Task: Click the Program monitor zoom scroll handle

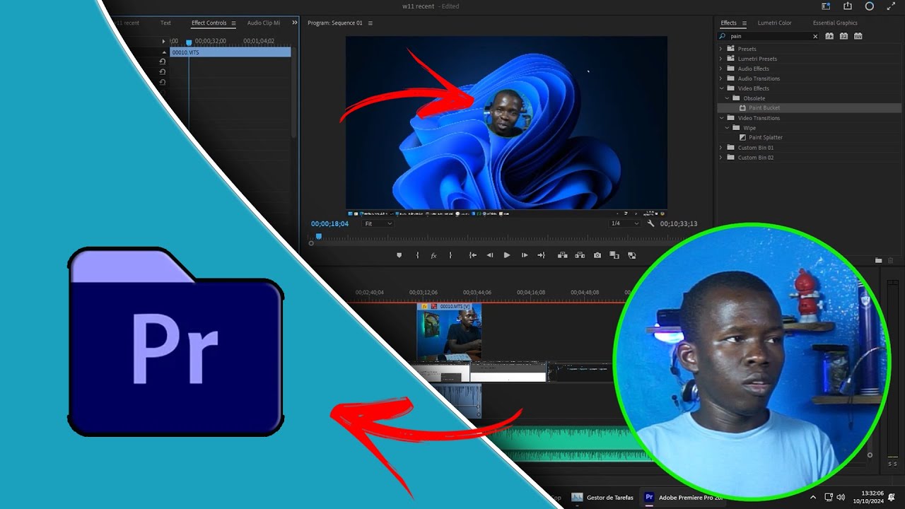Action: point(311,243)
